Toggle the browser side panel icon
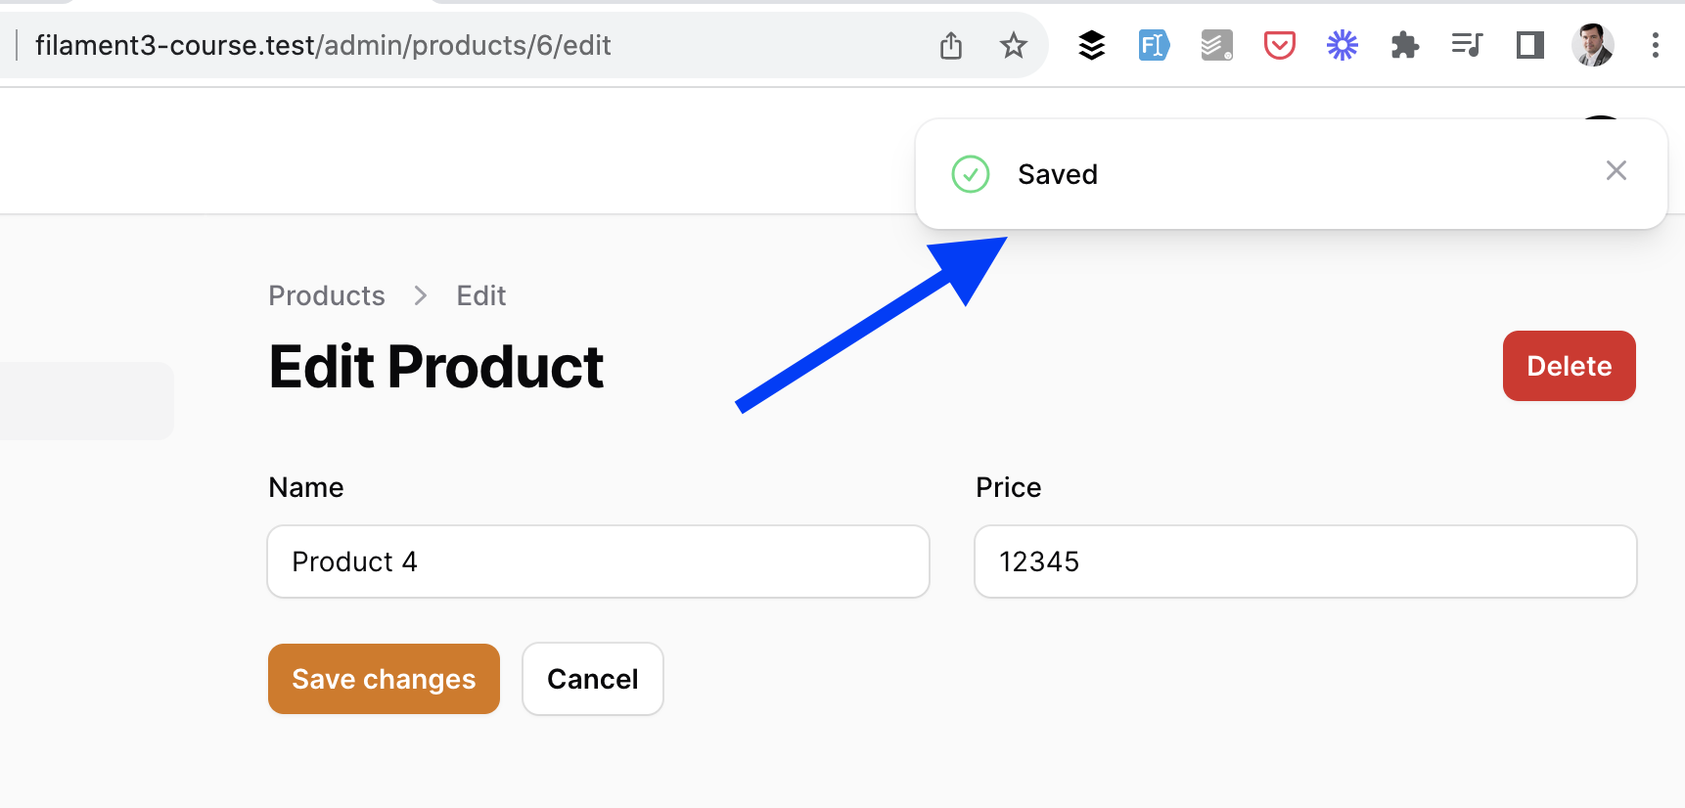The image size is (1685, 808). click(1530, 45)
